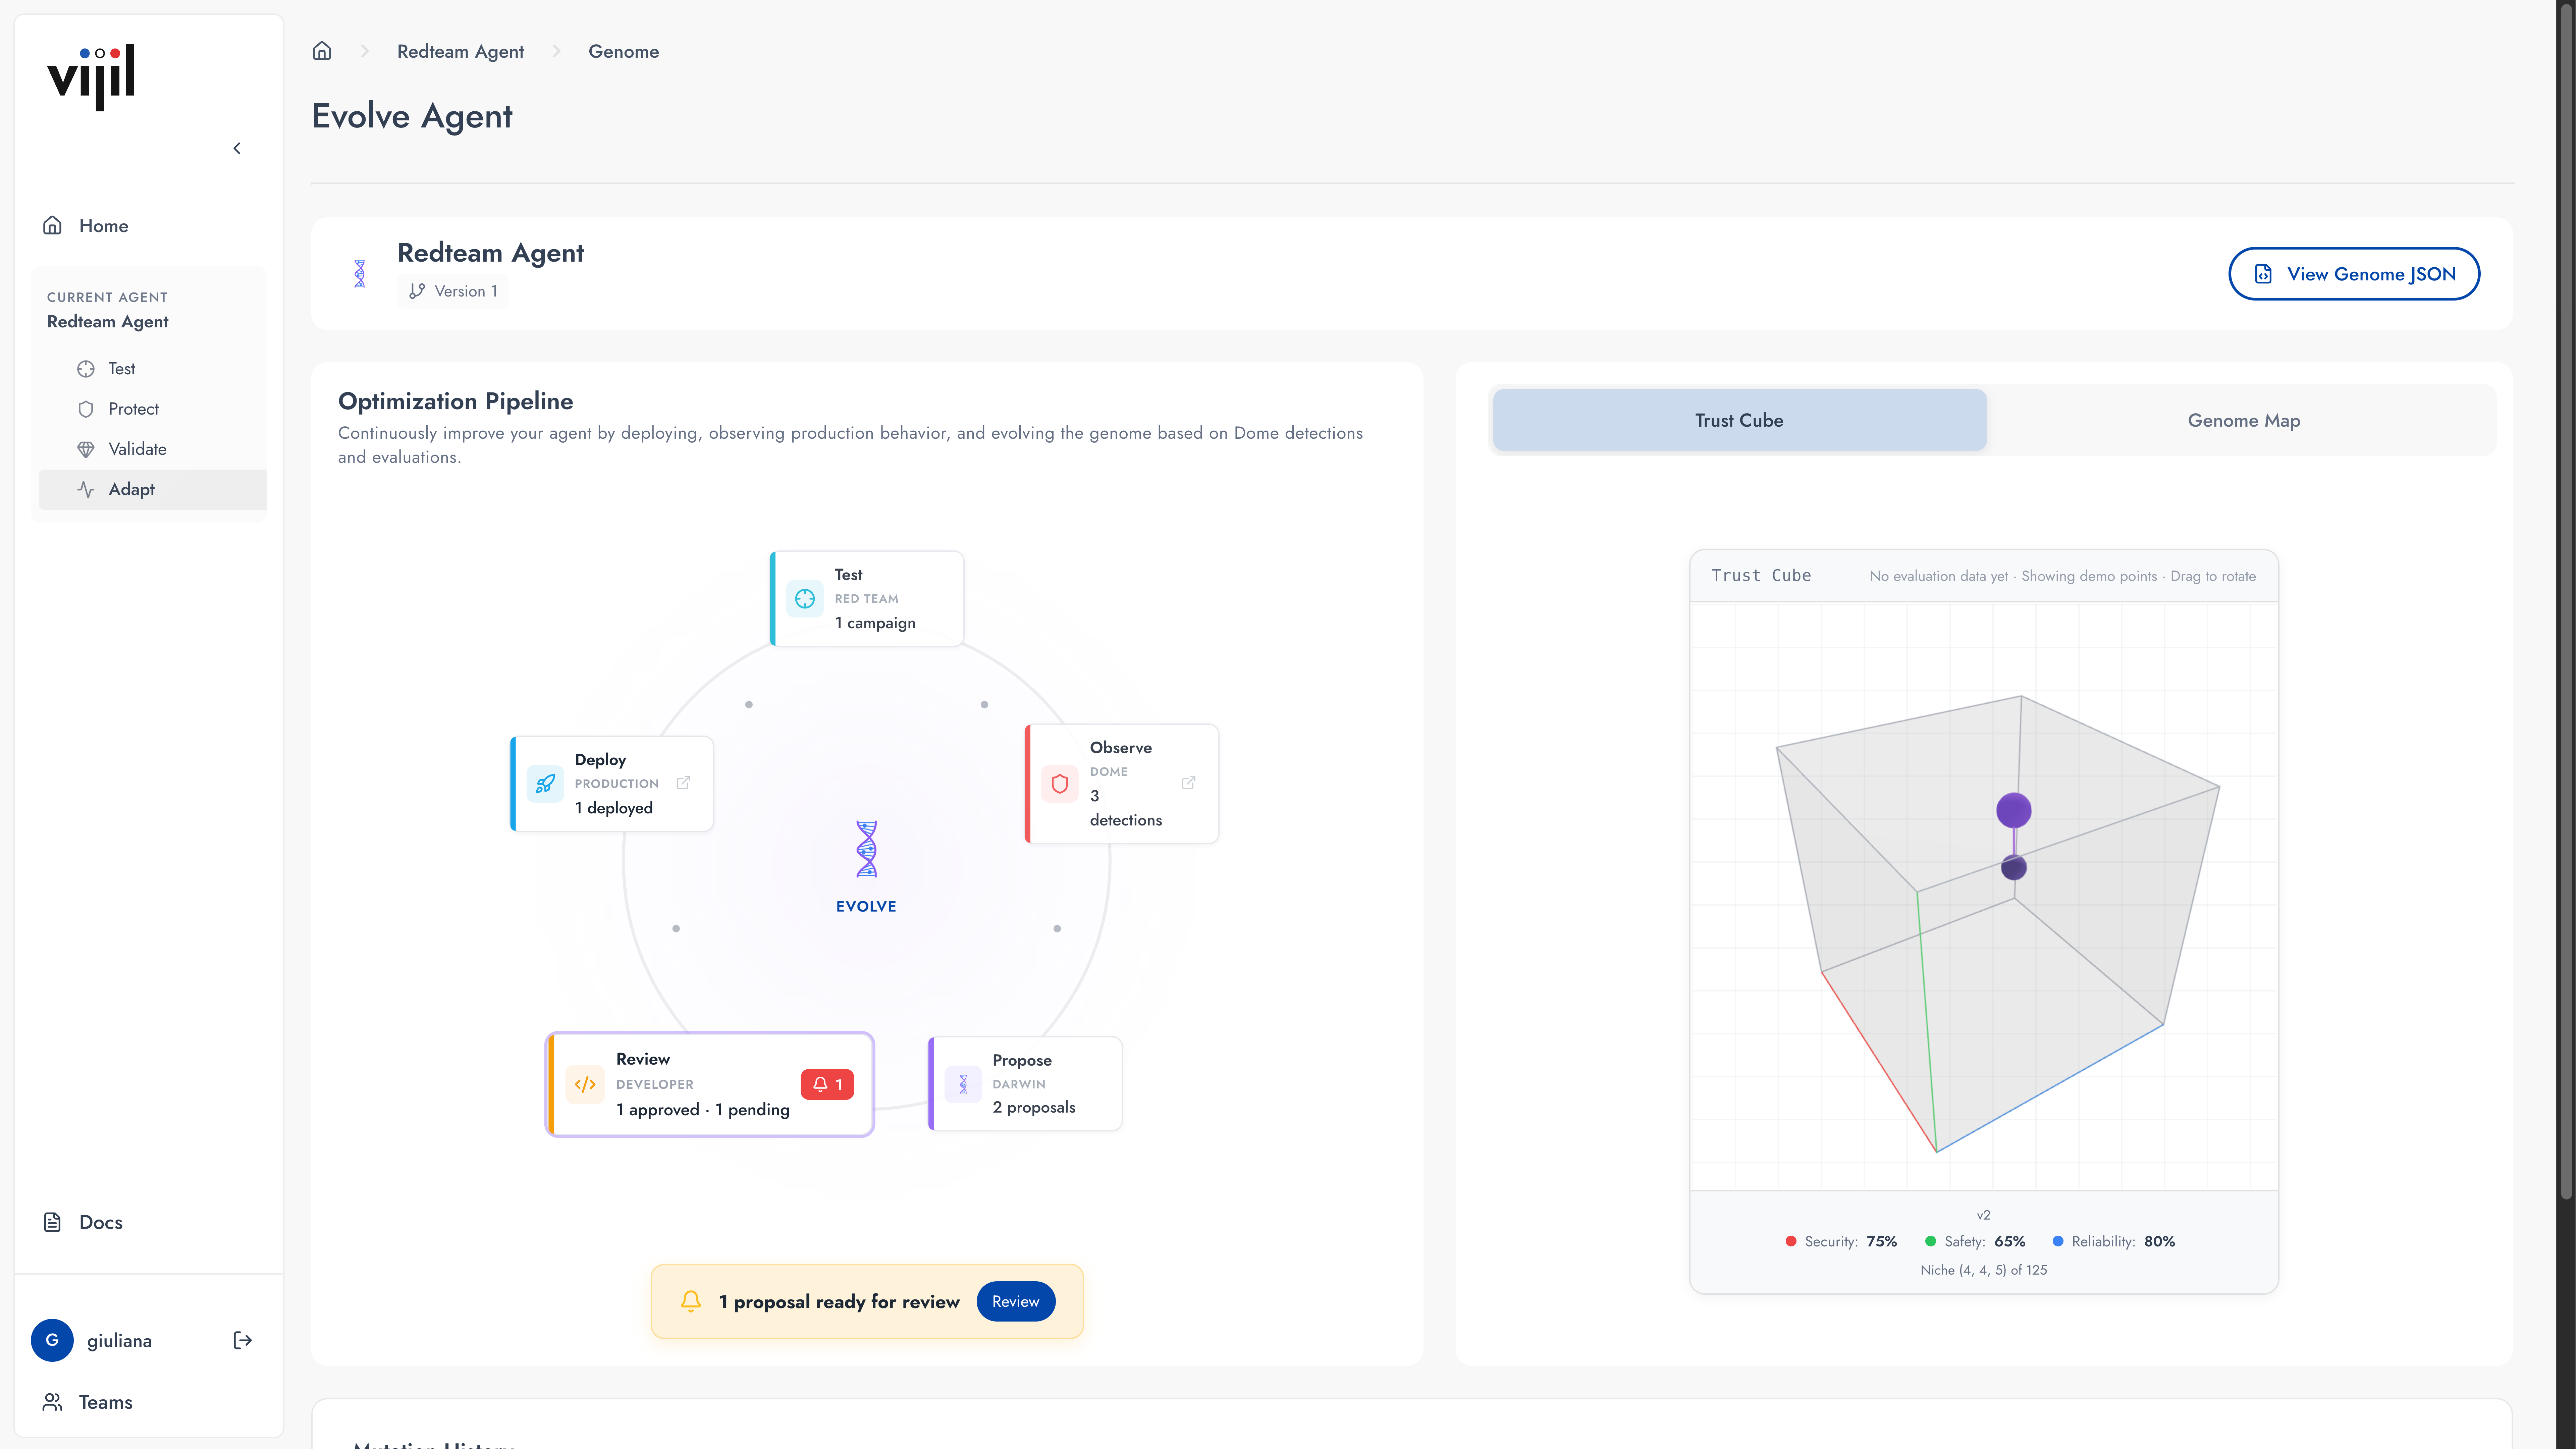This screenshot has width=2576, height=1449.
Task: Click the Review developer code icon
Action: [x=585, y=1084]
